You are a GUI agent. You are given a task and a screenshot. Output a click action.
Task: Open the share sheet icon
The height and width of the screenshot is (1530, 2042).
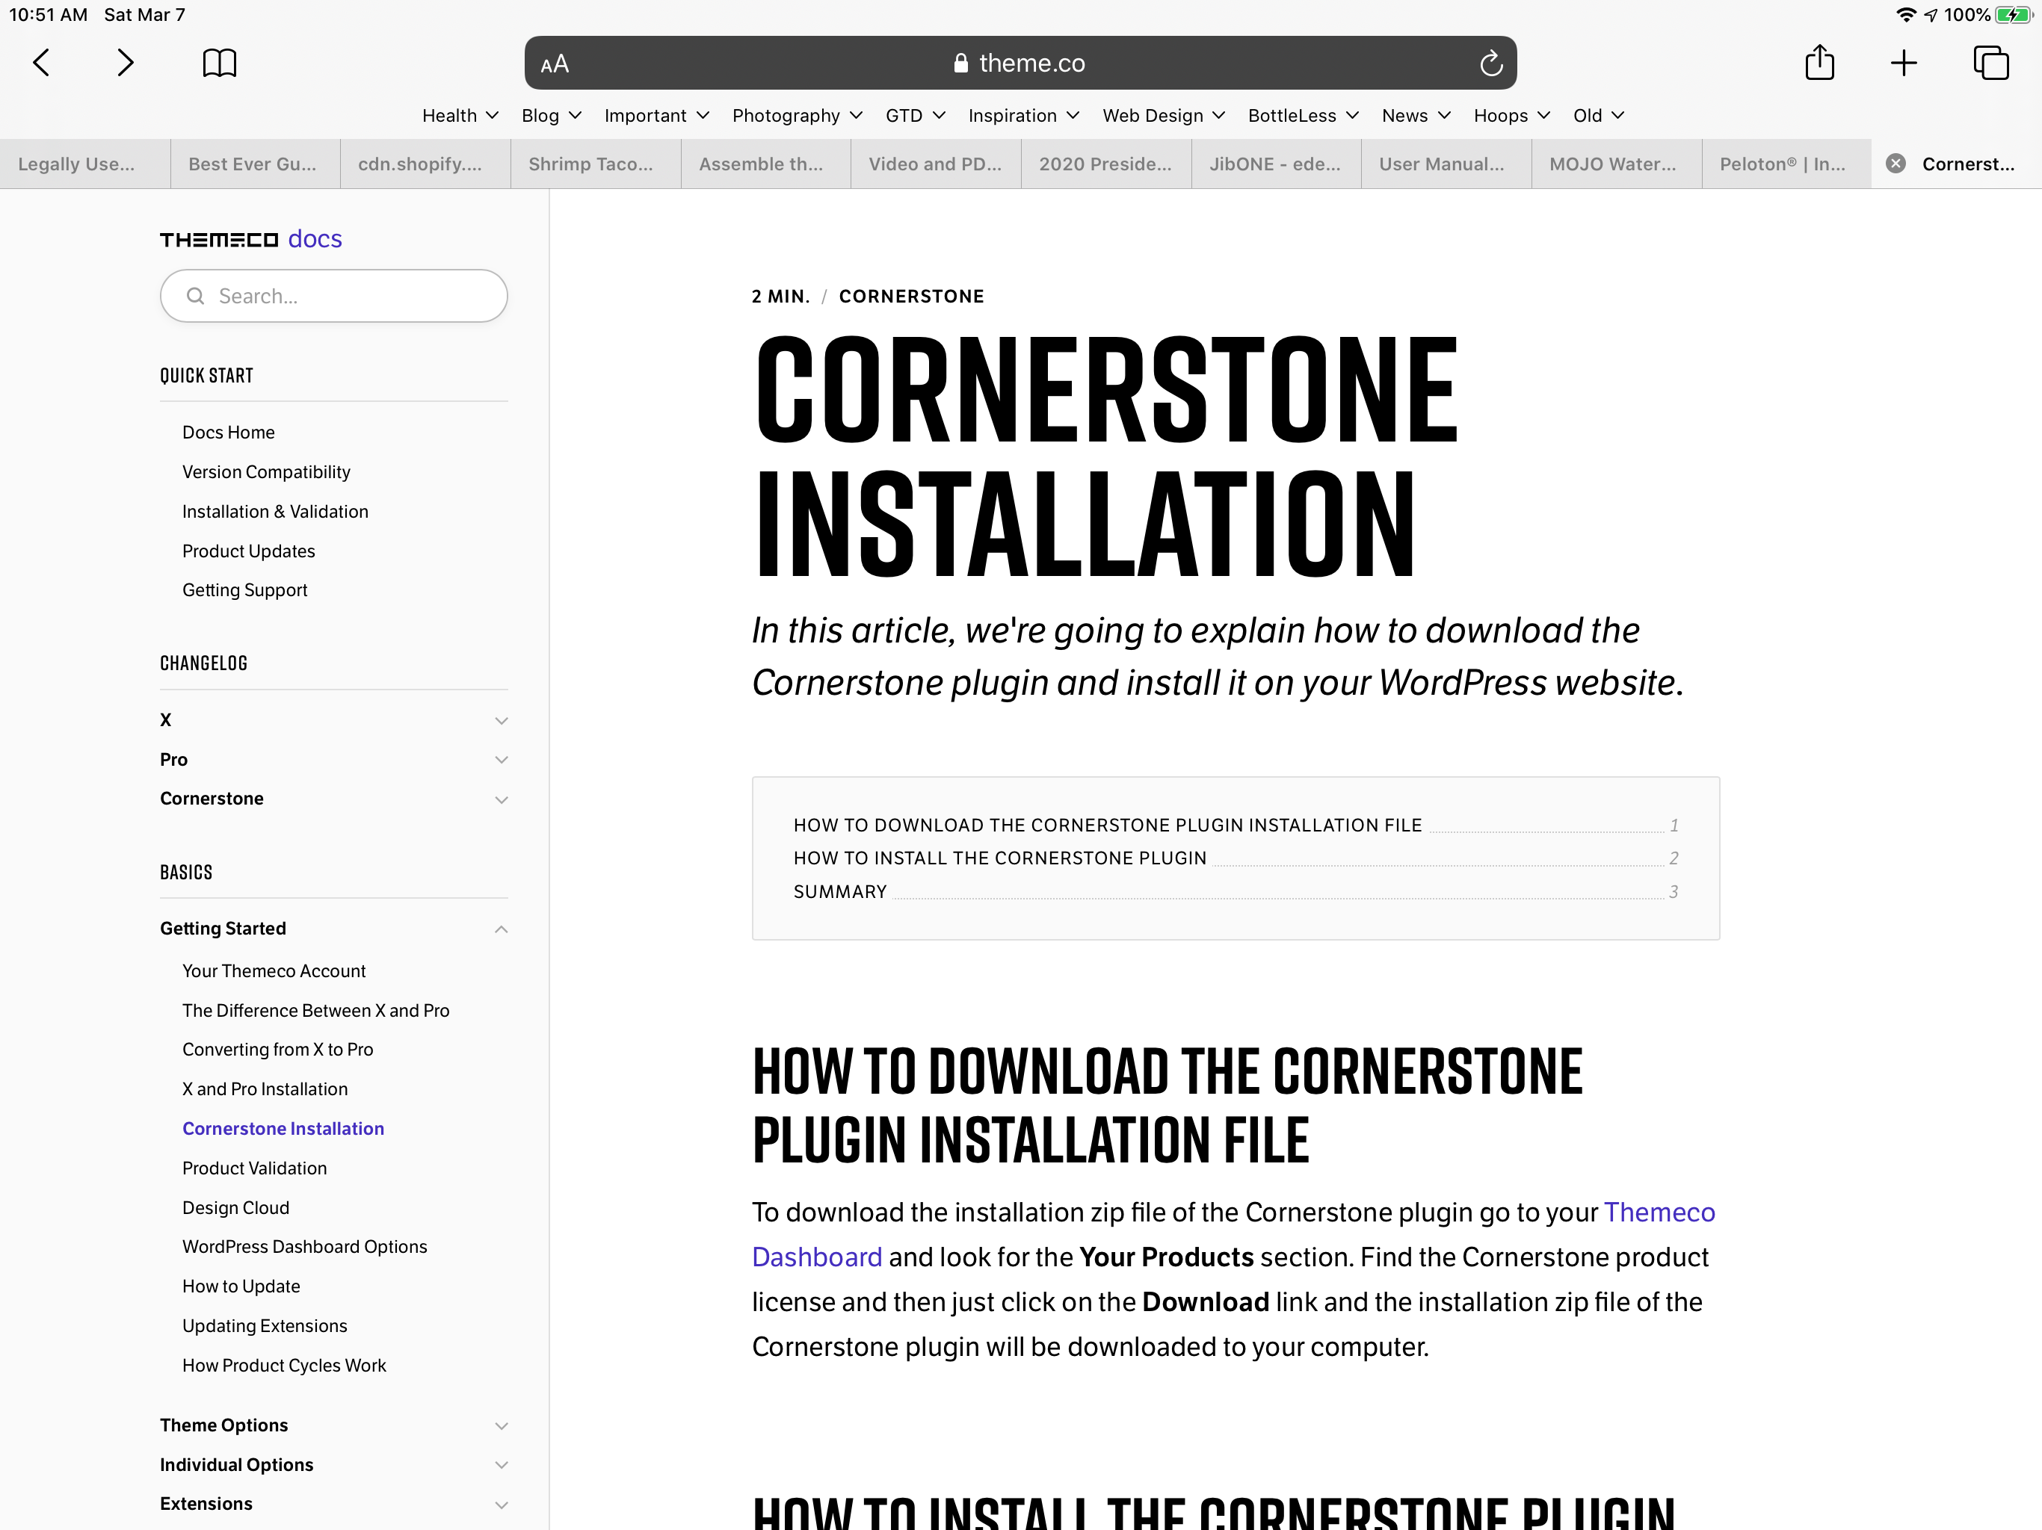click(x=1819, y=63)
